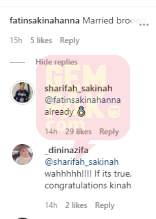Viewport: 156px width, 219px height.
Task: Open sharifah_sakinah username link
Action: 78,88
